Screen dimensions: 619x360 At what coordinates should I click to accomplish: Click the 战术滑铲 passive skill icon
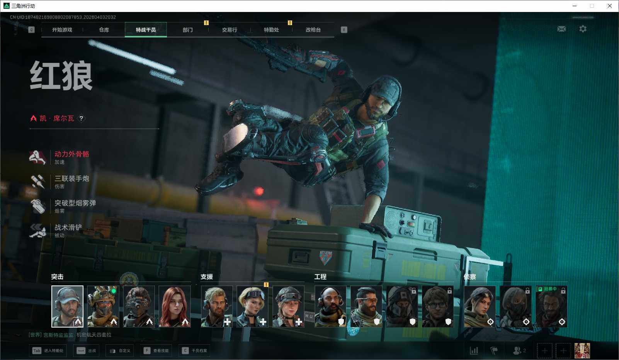(37, 231)
